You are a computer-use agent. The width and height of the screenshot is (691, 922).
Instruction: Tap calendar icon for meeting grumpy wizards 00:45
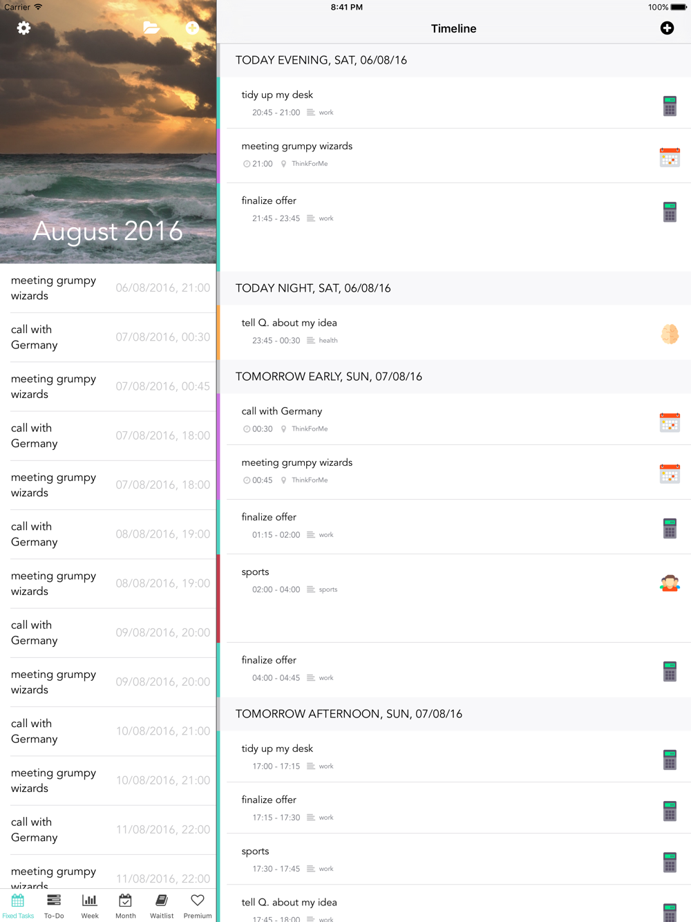[x=670, y=473]
